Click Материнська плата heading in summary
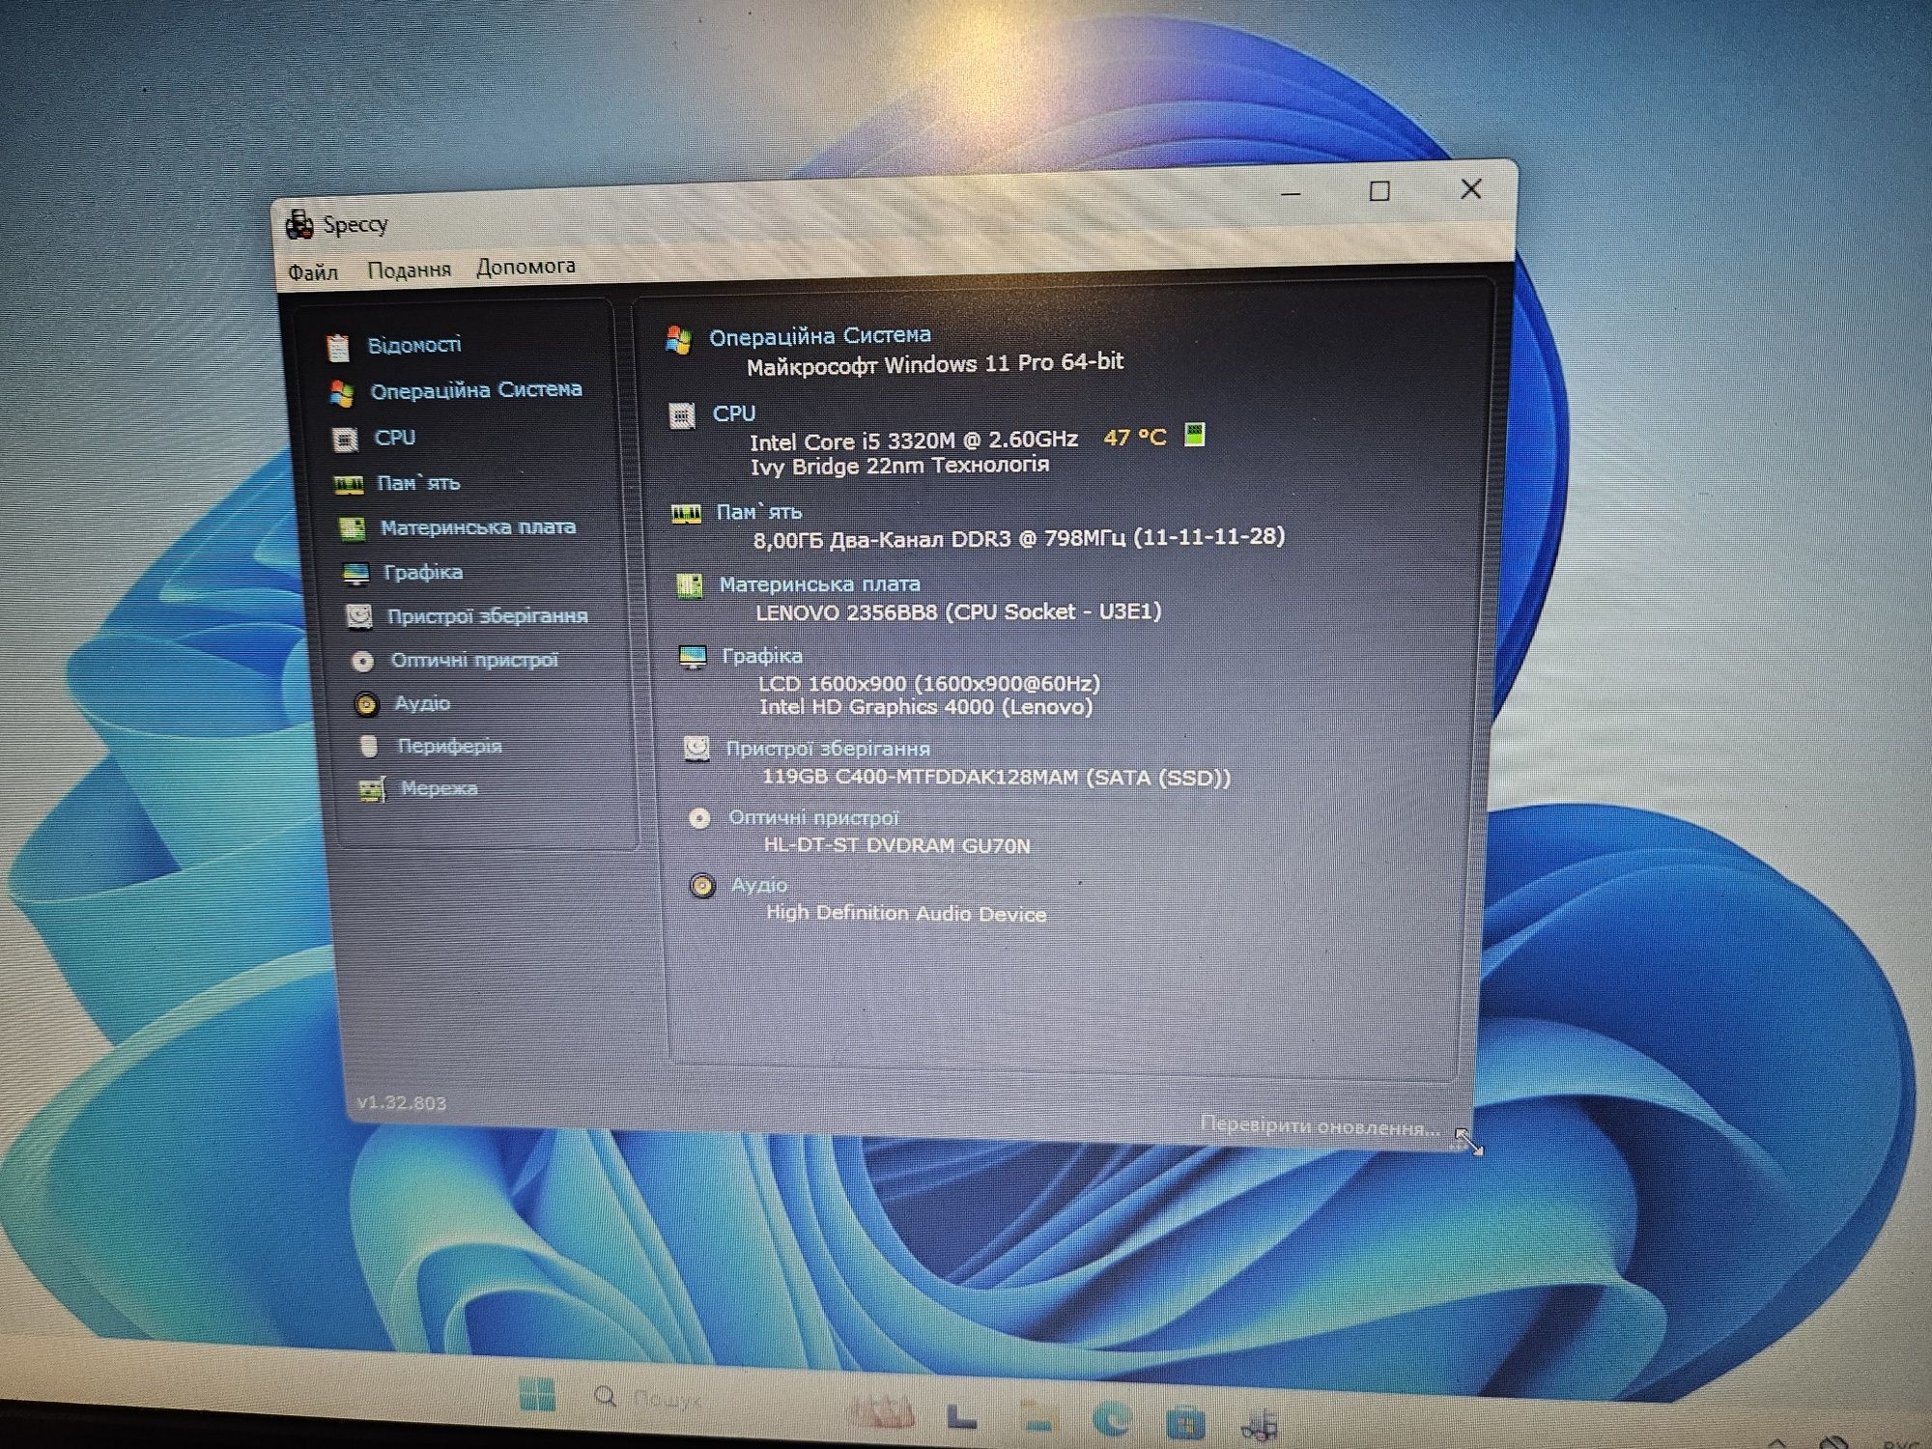The image size is (1932, 1449). coord(819,584)
